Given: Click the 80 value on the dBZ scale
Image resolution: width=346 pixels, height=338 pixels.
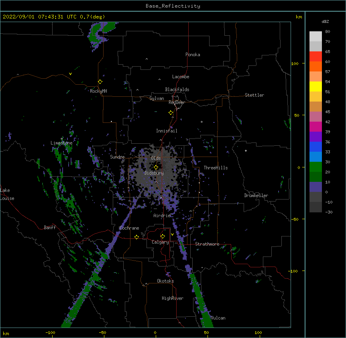Looking at the screenshot, I should coord(328,32).
